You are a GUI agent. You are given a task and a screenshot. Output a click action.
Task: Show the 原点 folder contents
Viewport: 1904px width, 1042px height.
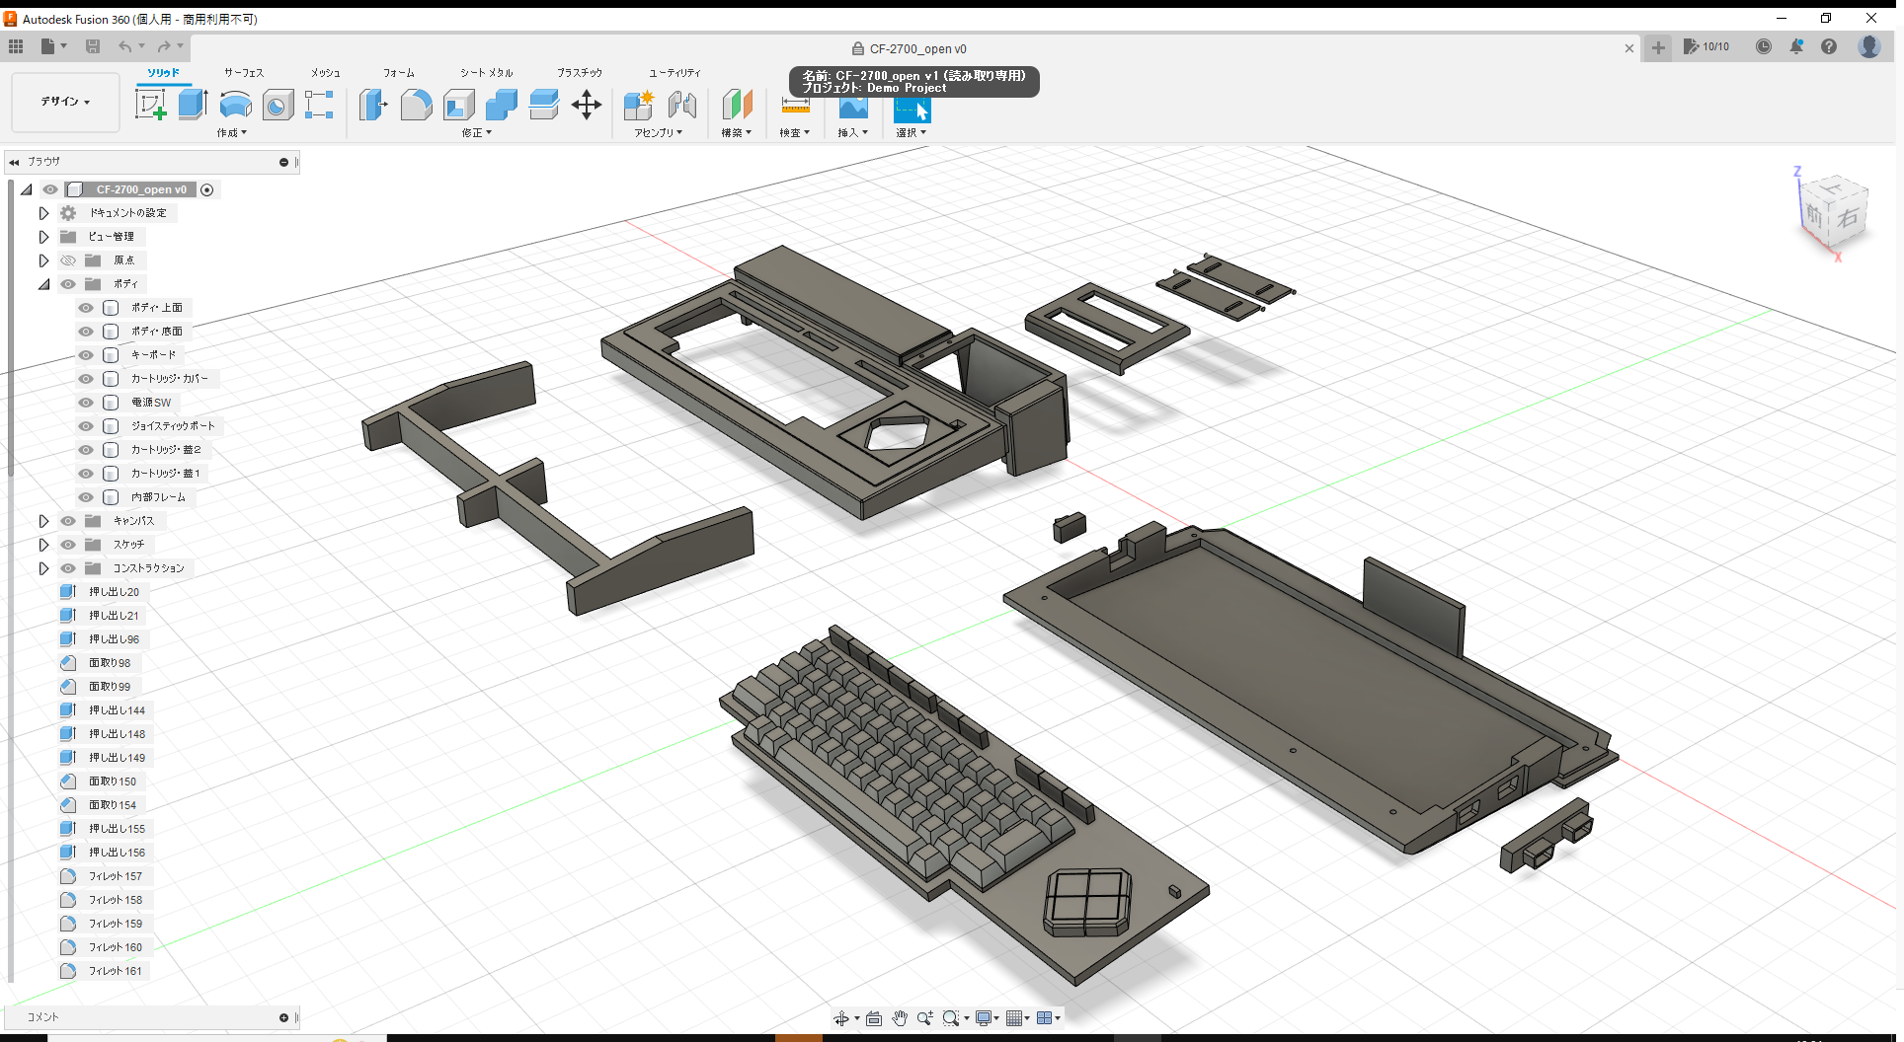click(43, 260)
